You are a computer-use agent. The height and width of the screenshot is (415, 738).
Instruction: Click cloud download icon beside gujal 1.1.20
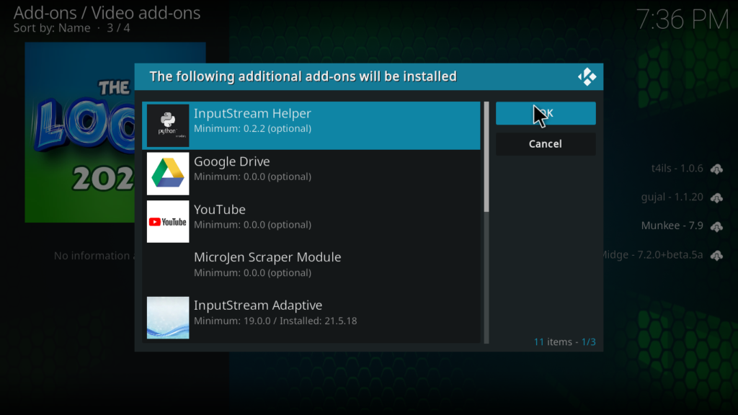coord(716,197)
